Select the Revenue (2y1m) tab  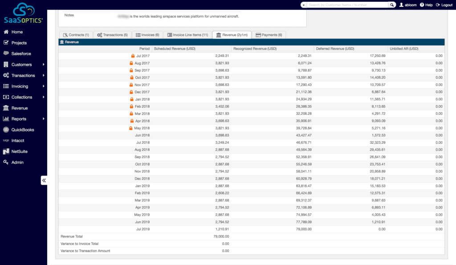(232, 35)
